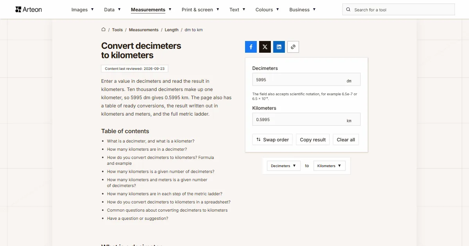The image size is (469, 246).
Task: Open the Measurements menu
Action: click(151, 10)
